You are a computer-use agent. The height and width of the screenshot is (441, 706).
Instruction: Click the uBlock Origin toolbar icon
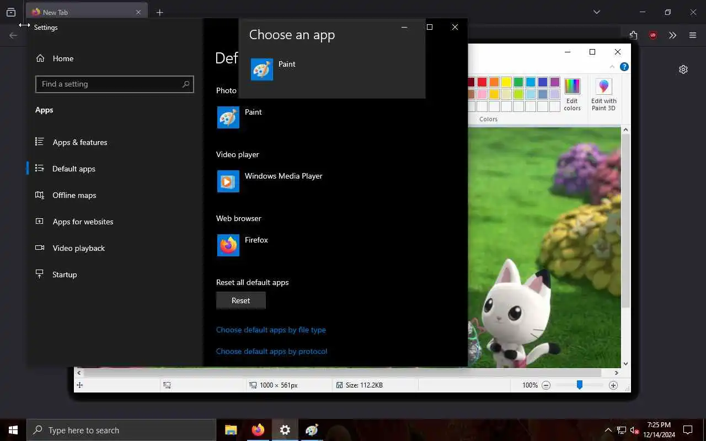(653, 35)
